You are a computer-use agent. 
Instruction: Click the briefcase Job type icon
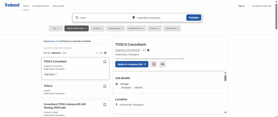coord(117,84)
